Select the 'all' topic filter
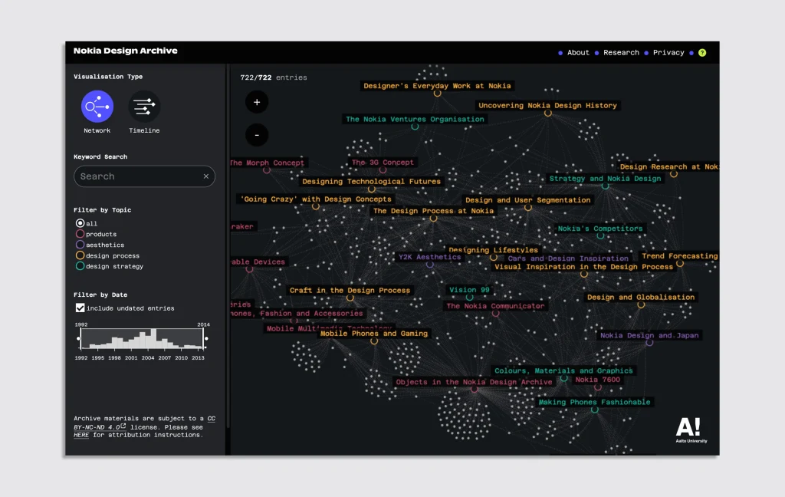 tap(80, 224)
